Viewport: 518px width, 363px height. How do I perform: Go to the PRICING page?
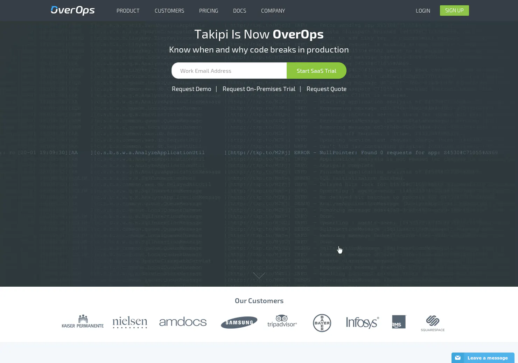pyautogui.click(x=209, y=11)
